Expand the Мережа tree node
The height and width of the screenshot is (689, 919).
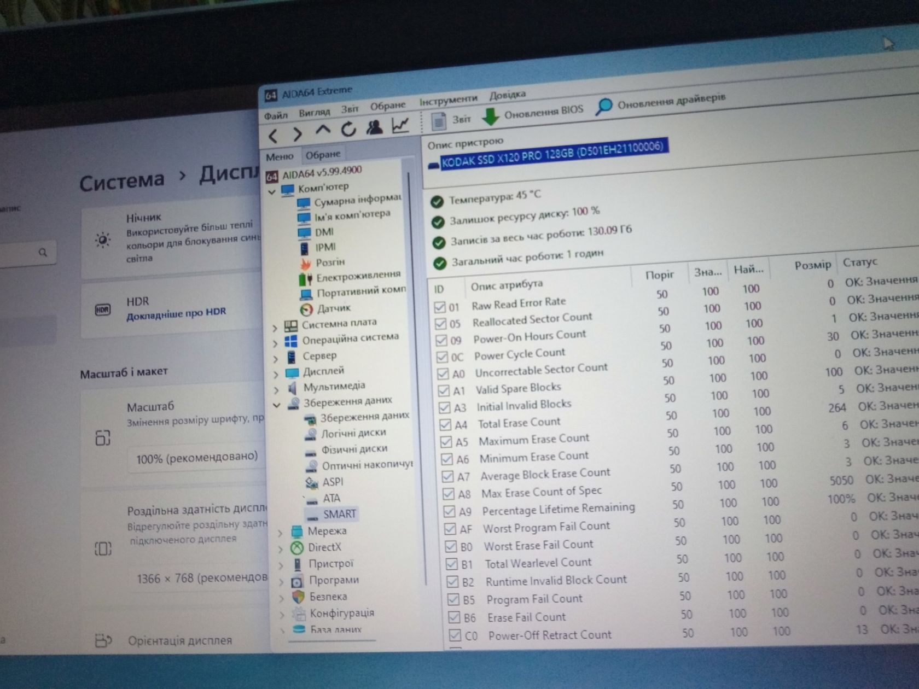point(280,533)
